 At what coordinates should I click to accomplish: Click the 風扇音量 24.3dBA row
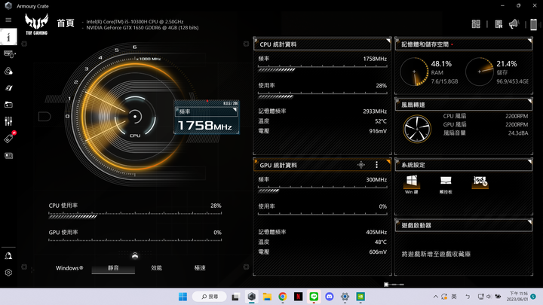coord(486,133)
